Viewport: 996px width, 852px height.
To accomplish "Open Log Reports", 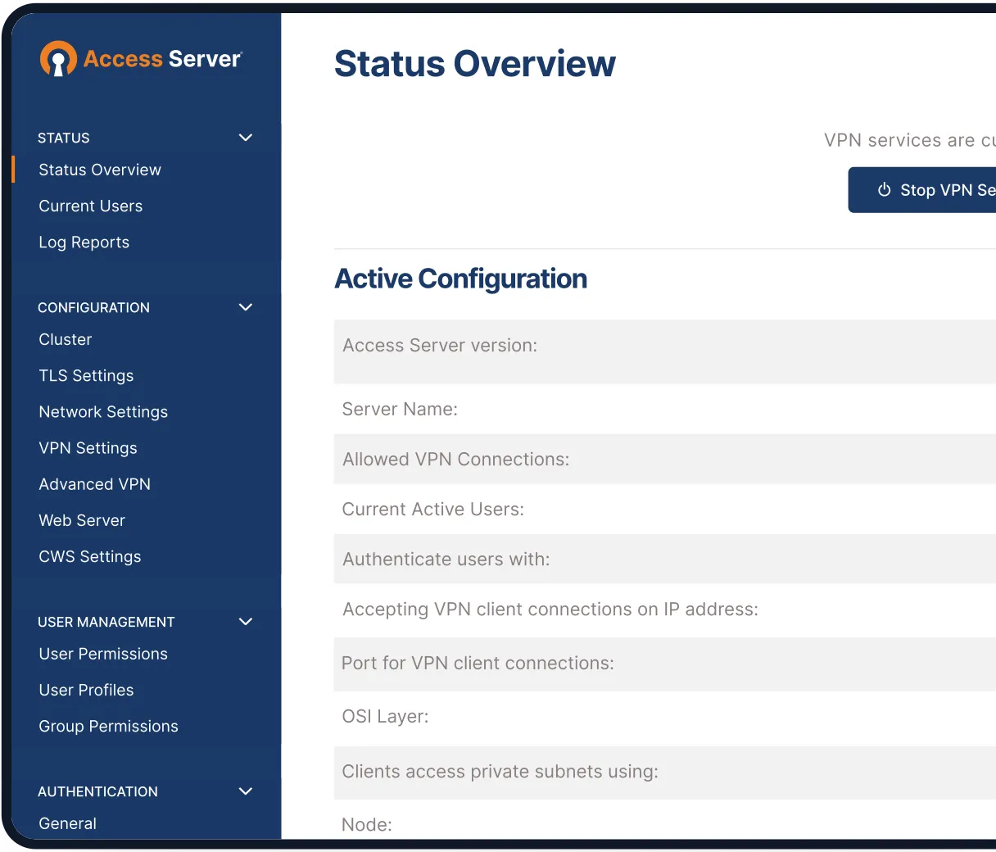I will pos(84,242).
